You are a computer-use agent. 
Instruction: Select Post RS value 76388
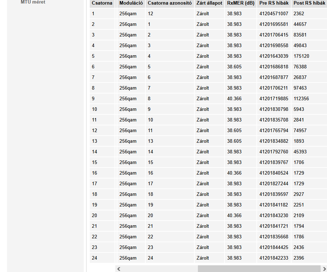(x=300, y=67)
